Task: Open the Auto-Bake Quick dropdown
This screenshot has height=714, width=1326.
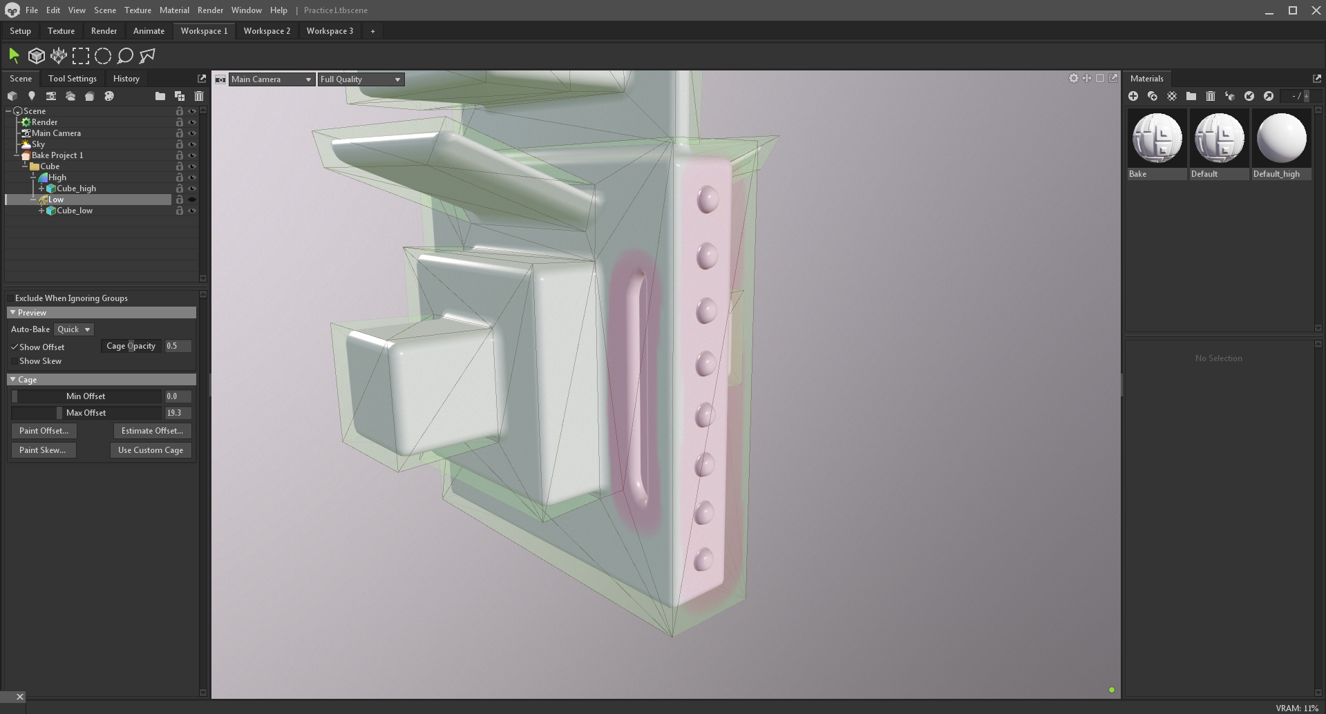Action: [73, 329]
